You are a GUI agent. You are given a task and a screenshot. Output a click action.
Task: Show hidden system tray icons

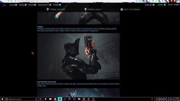[x=156, y=99]
